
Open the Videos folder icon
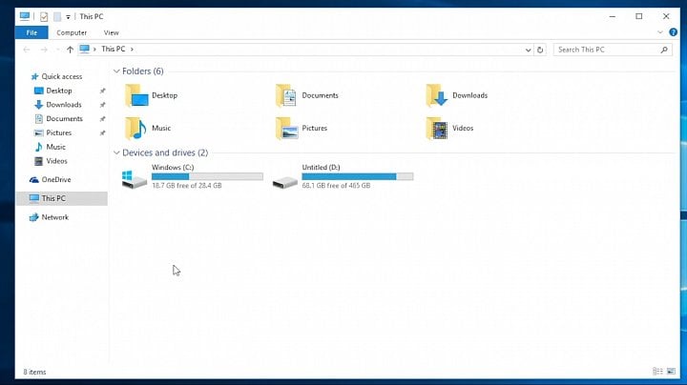coord(437,129)
